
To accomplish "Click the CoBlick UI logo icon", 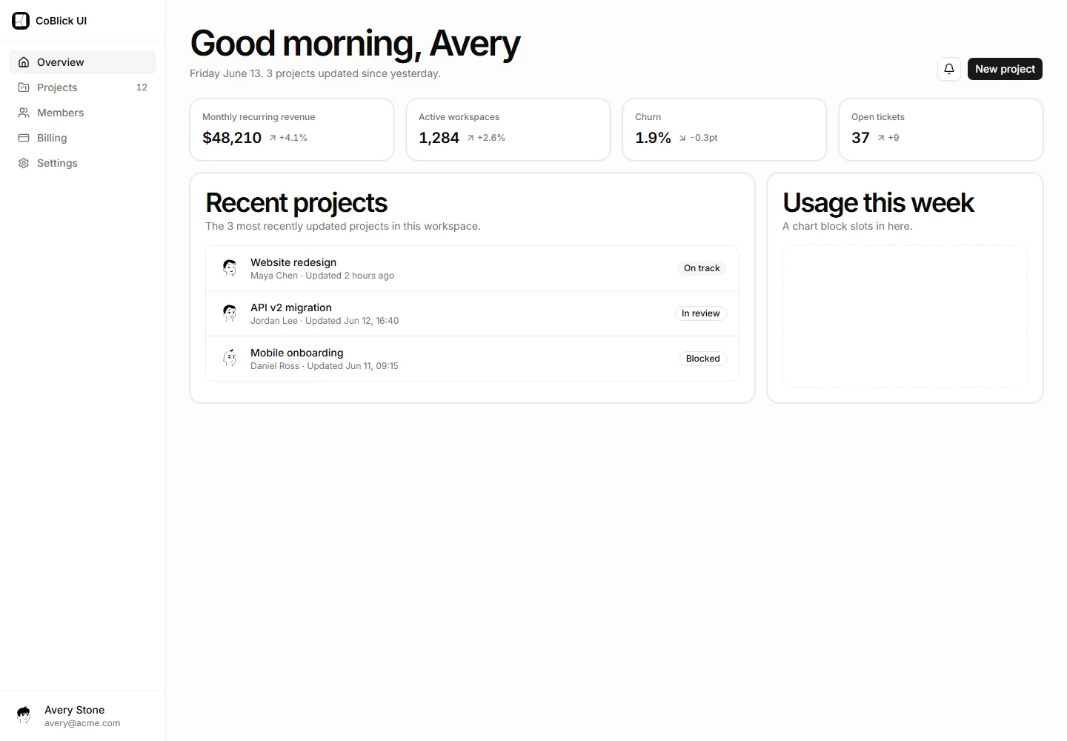I will coord(21,21).
